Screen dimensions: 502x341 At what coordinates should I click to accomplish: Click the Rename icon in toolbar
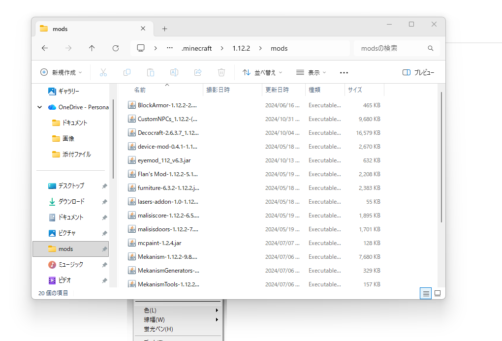174,72
